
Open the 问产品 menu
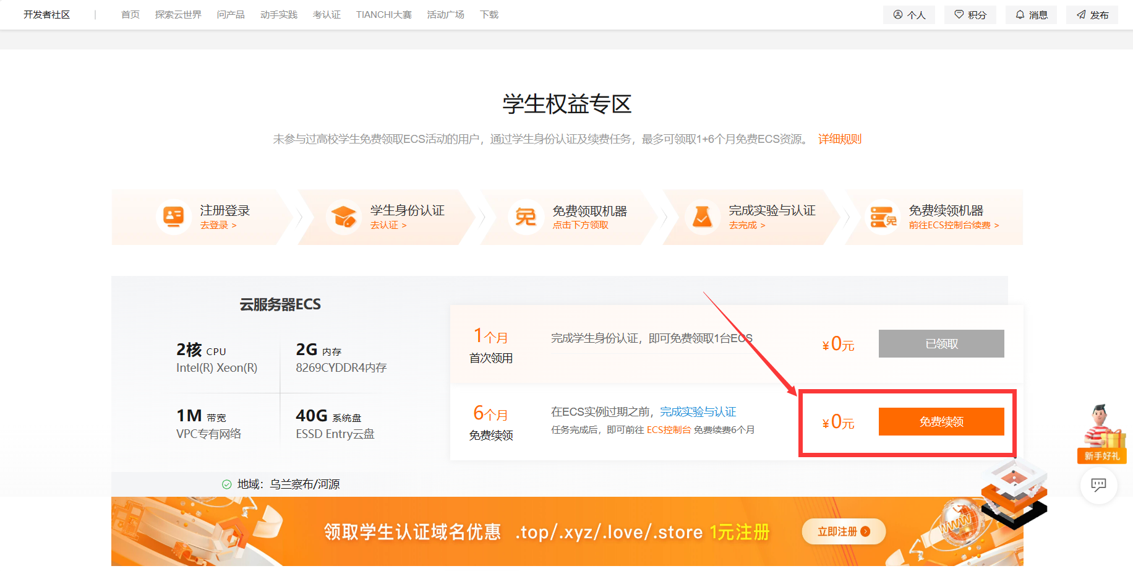click(231, 15)
